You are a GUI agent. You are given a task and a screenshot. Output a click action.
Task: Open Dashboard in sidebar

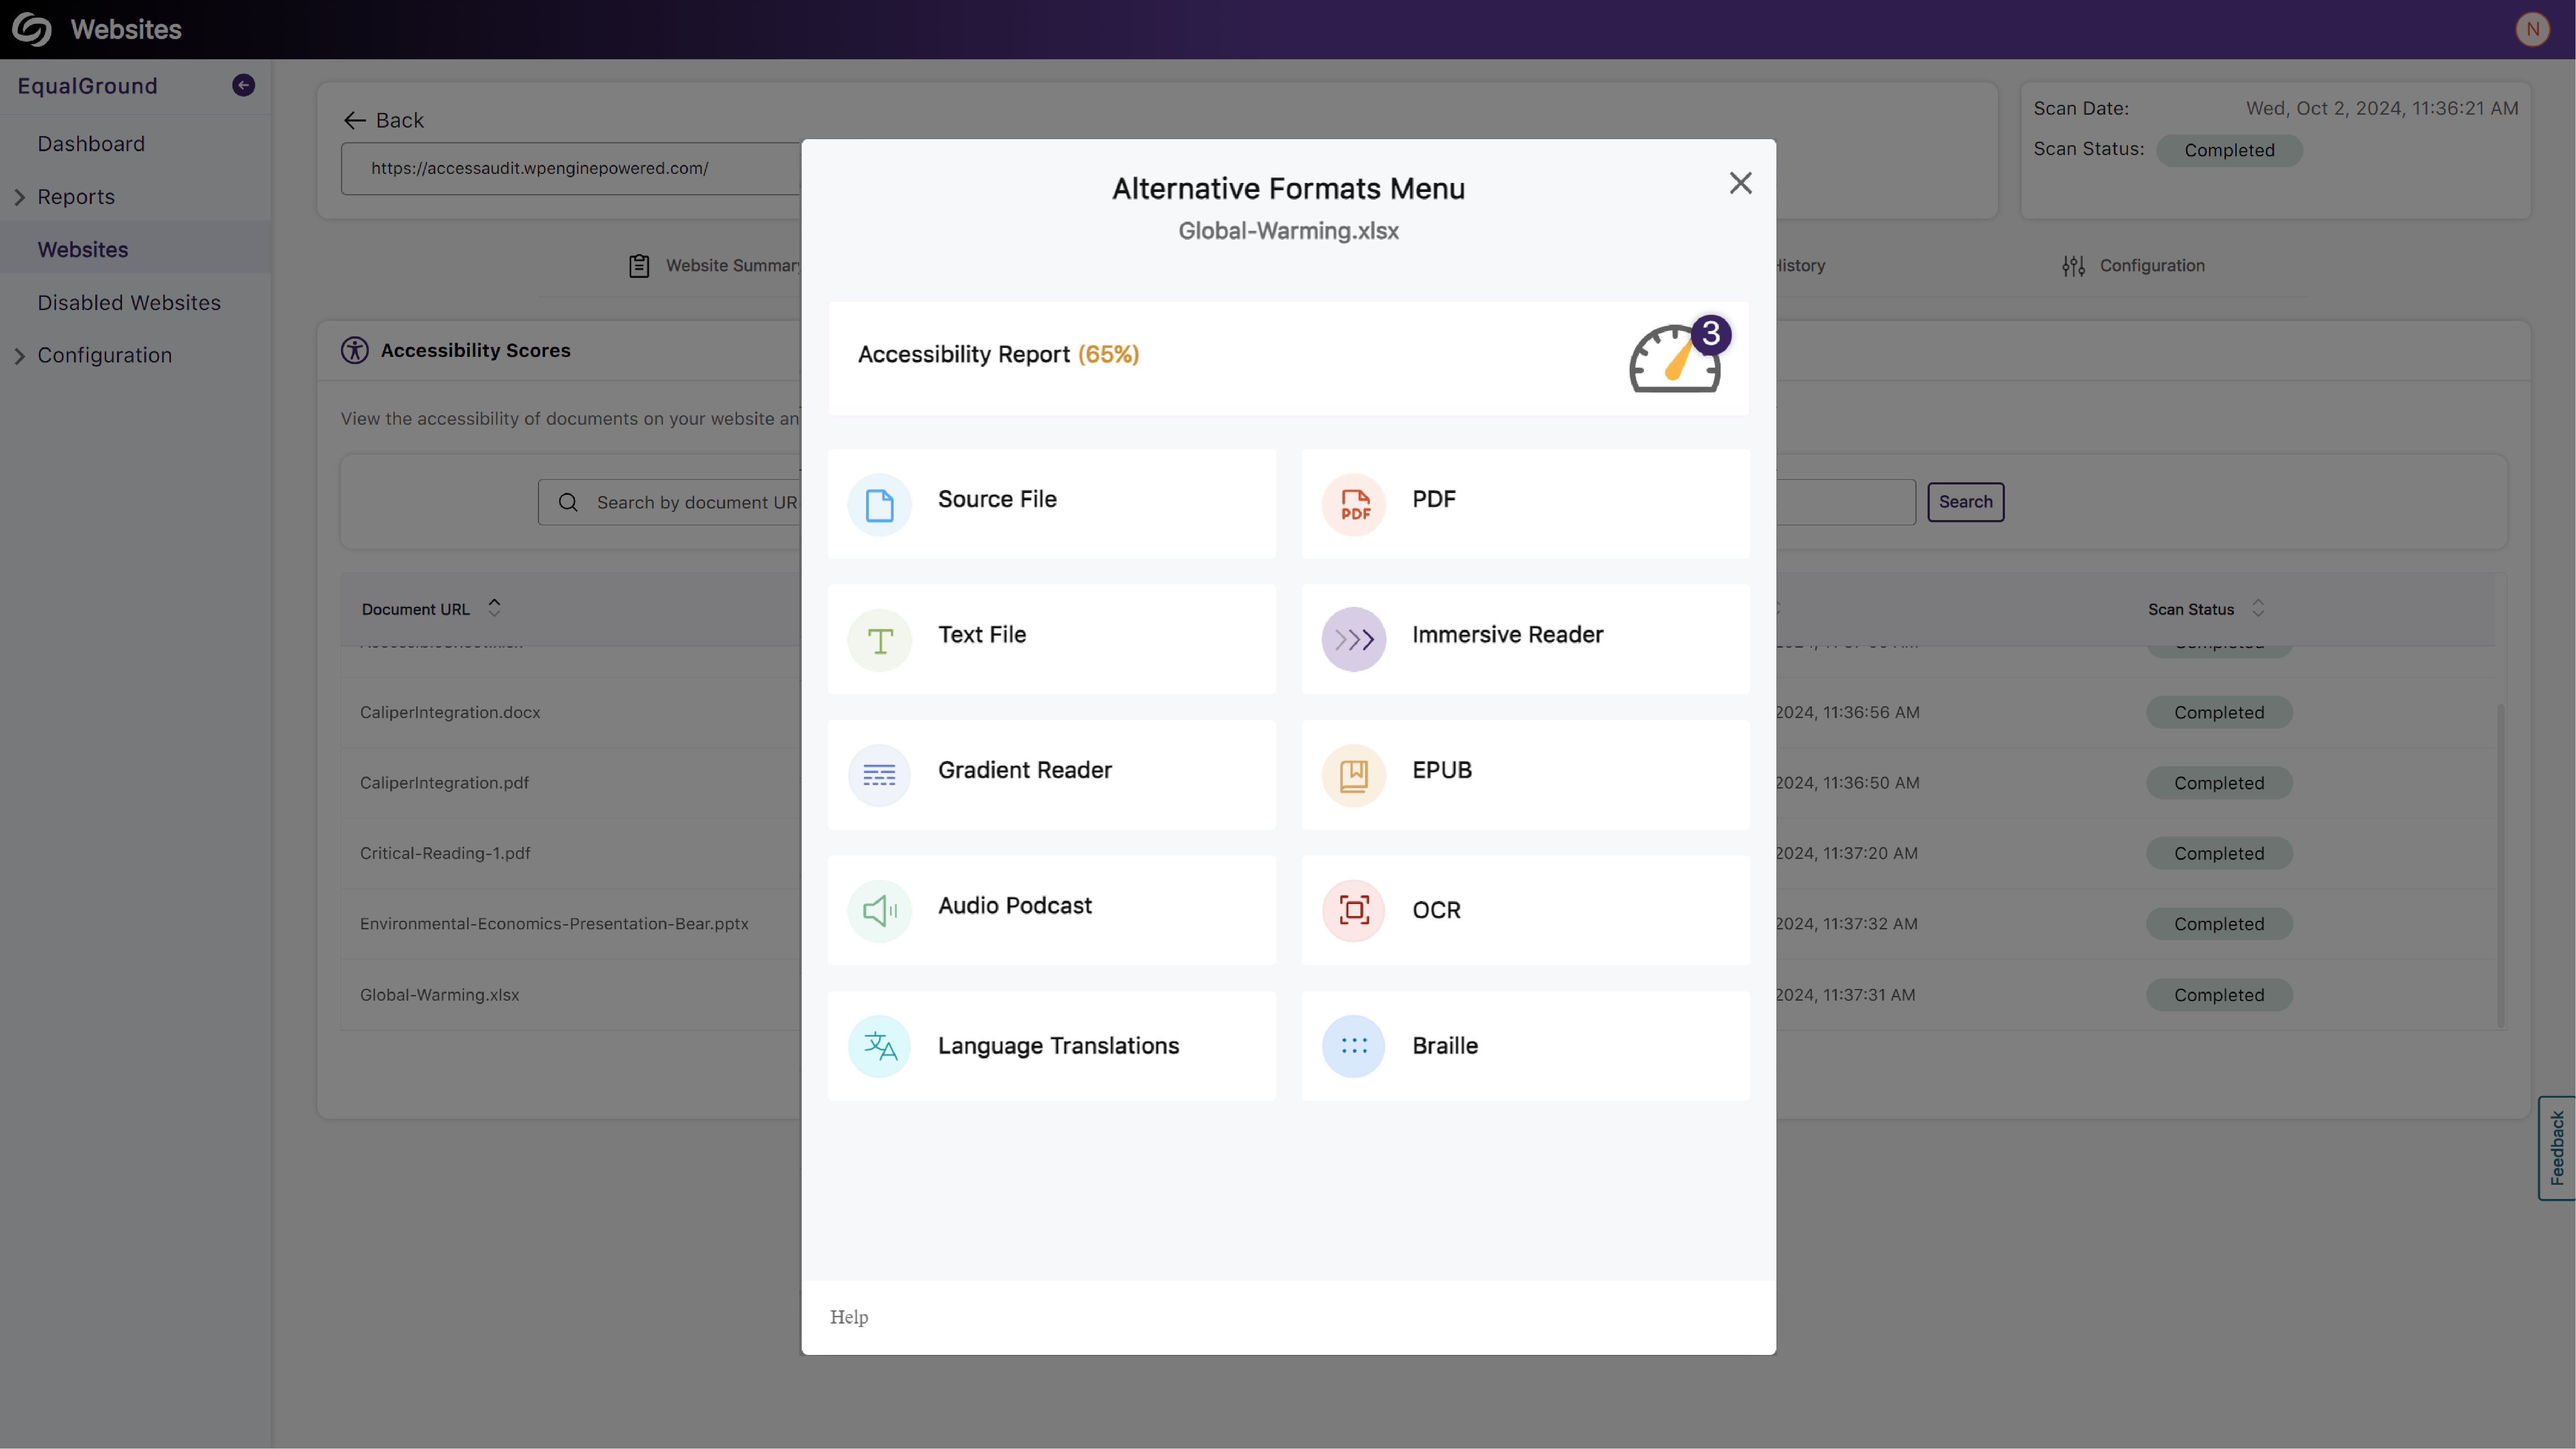91,144
